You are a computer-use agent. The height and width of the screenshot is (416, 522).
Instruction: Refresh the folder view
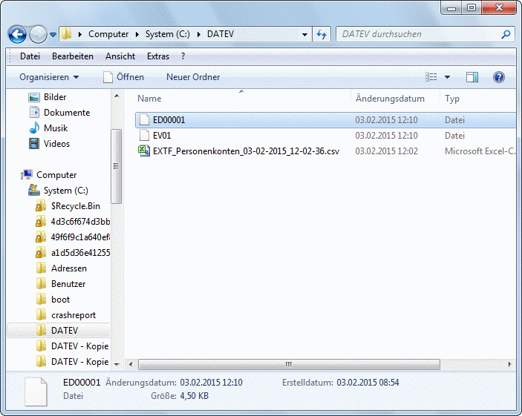coord(322,34)
